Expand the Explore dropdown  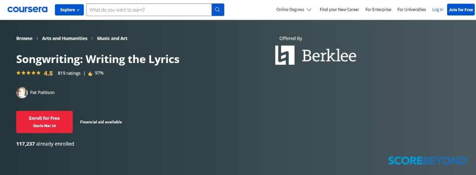(69, 10)
